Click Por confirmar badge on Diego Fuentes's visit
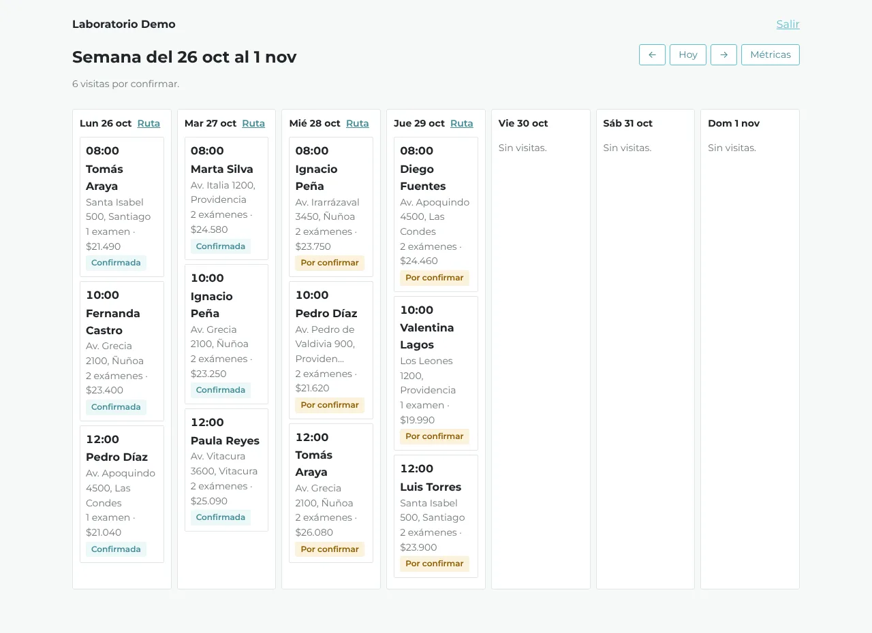Viewport: 872px width, 633px height. [435, 278]
